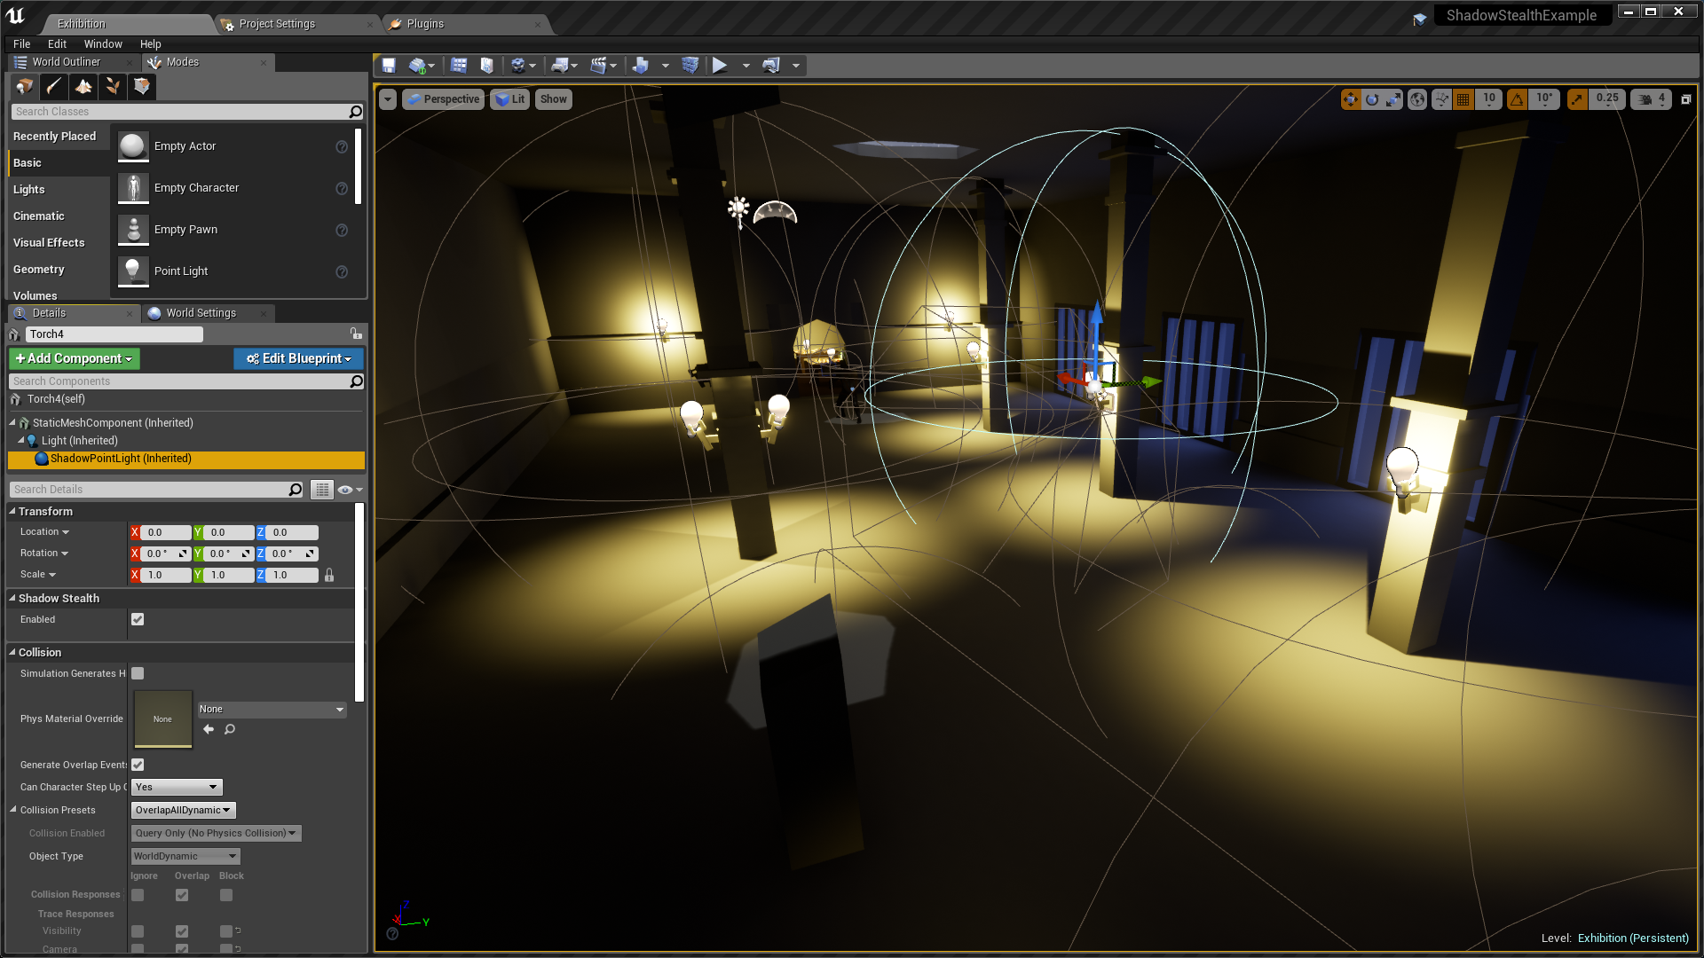Activate the Landscape mode icon

83,86
